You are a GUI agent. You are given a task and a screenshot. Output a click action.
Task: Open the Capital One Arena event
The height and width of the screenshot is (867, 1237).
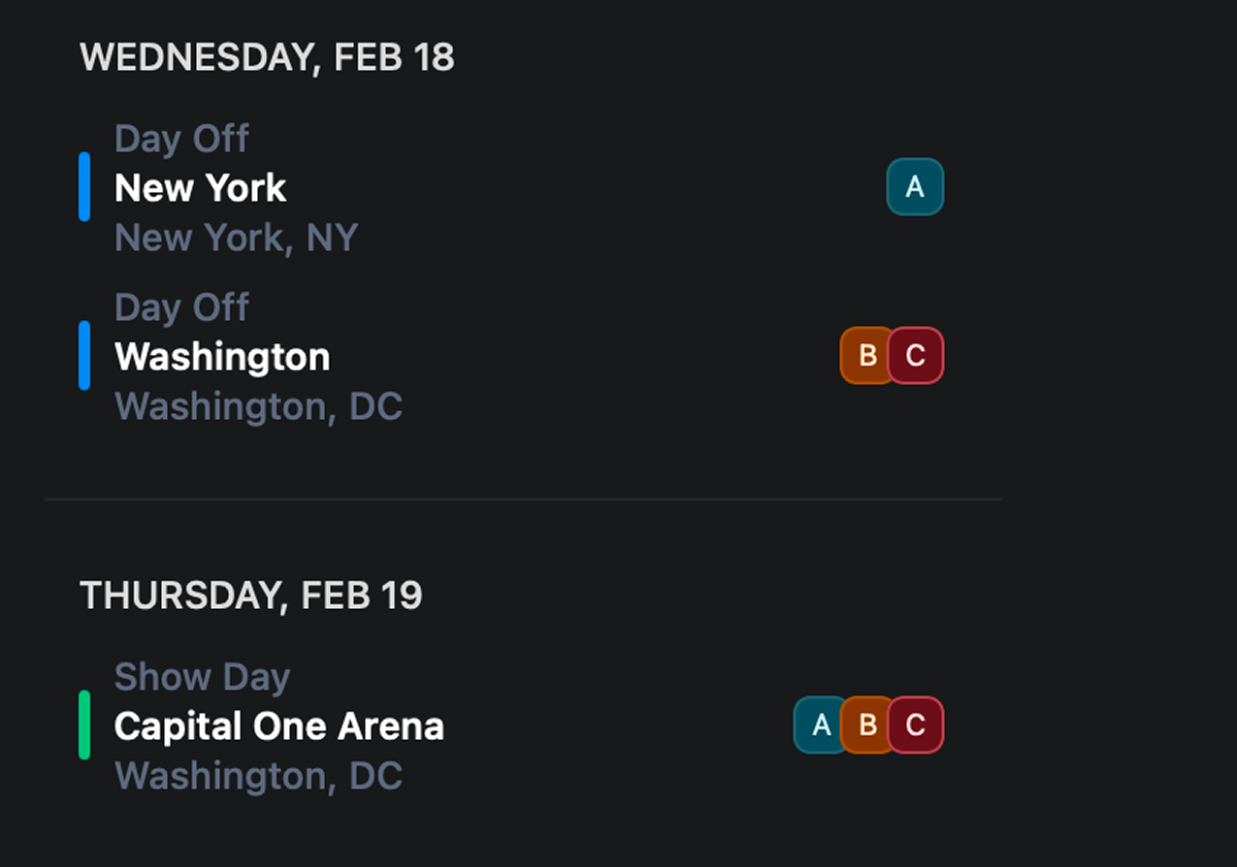coord(278,726)
